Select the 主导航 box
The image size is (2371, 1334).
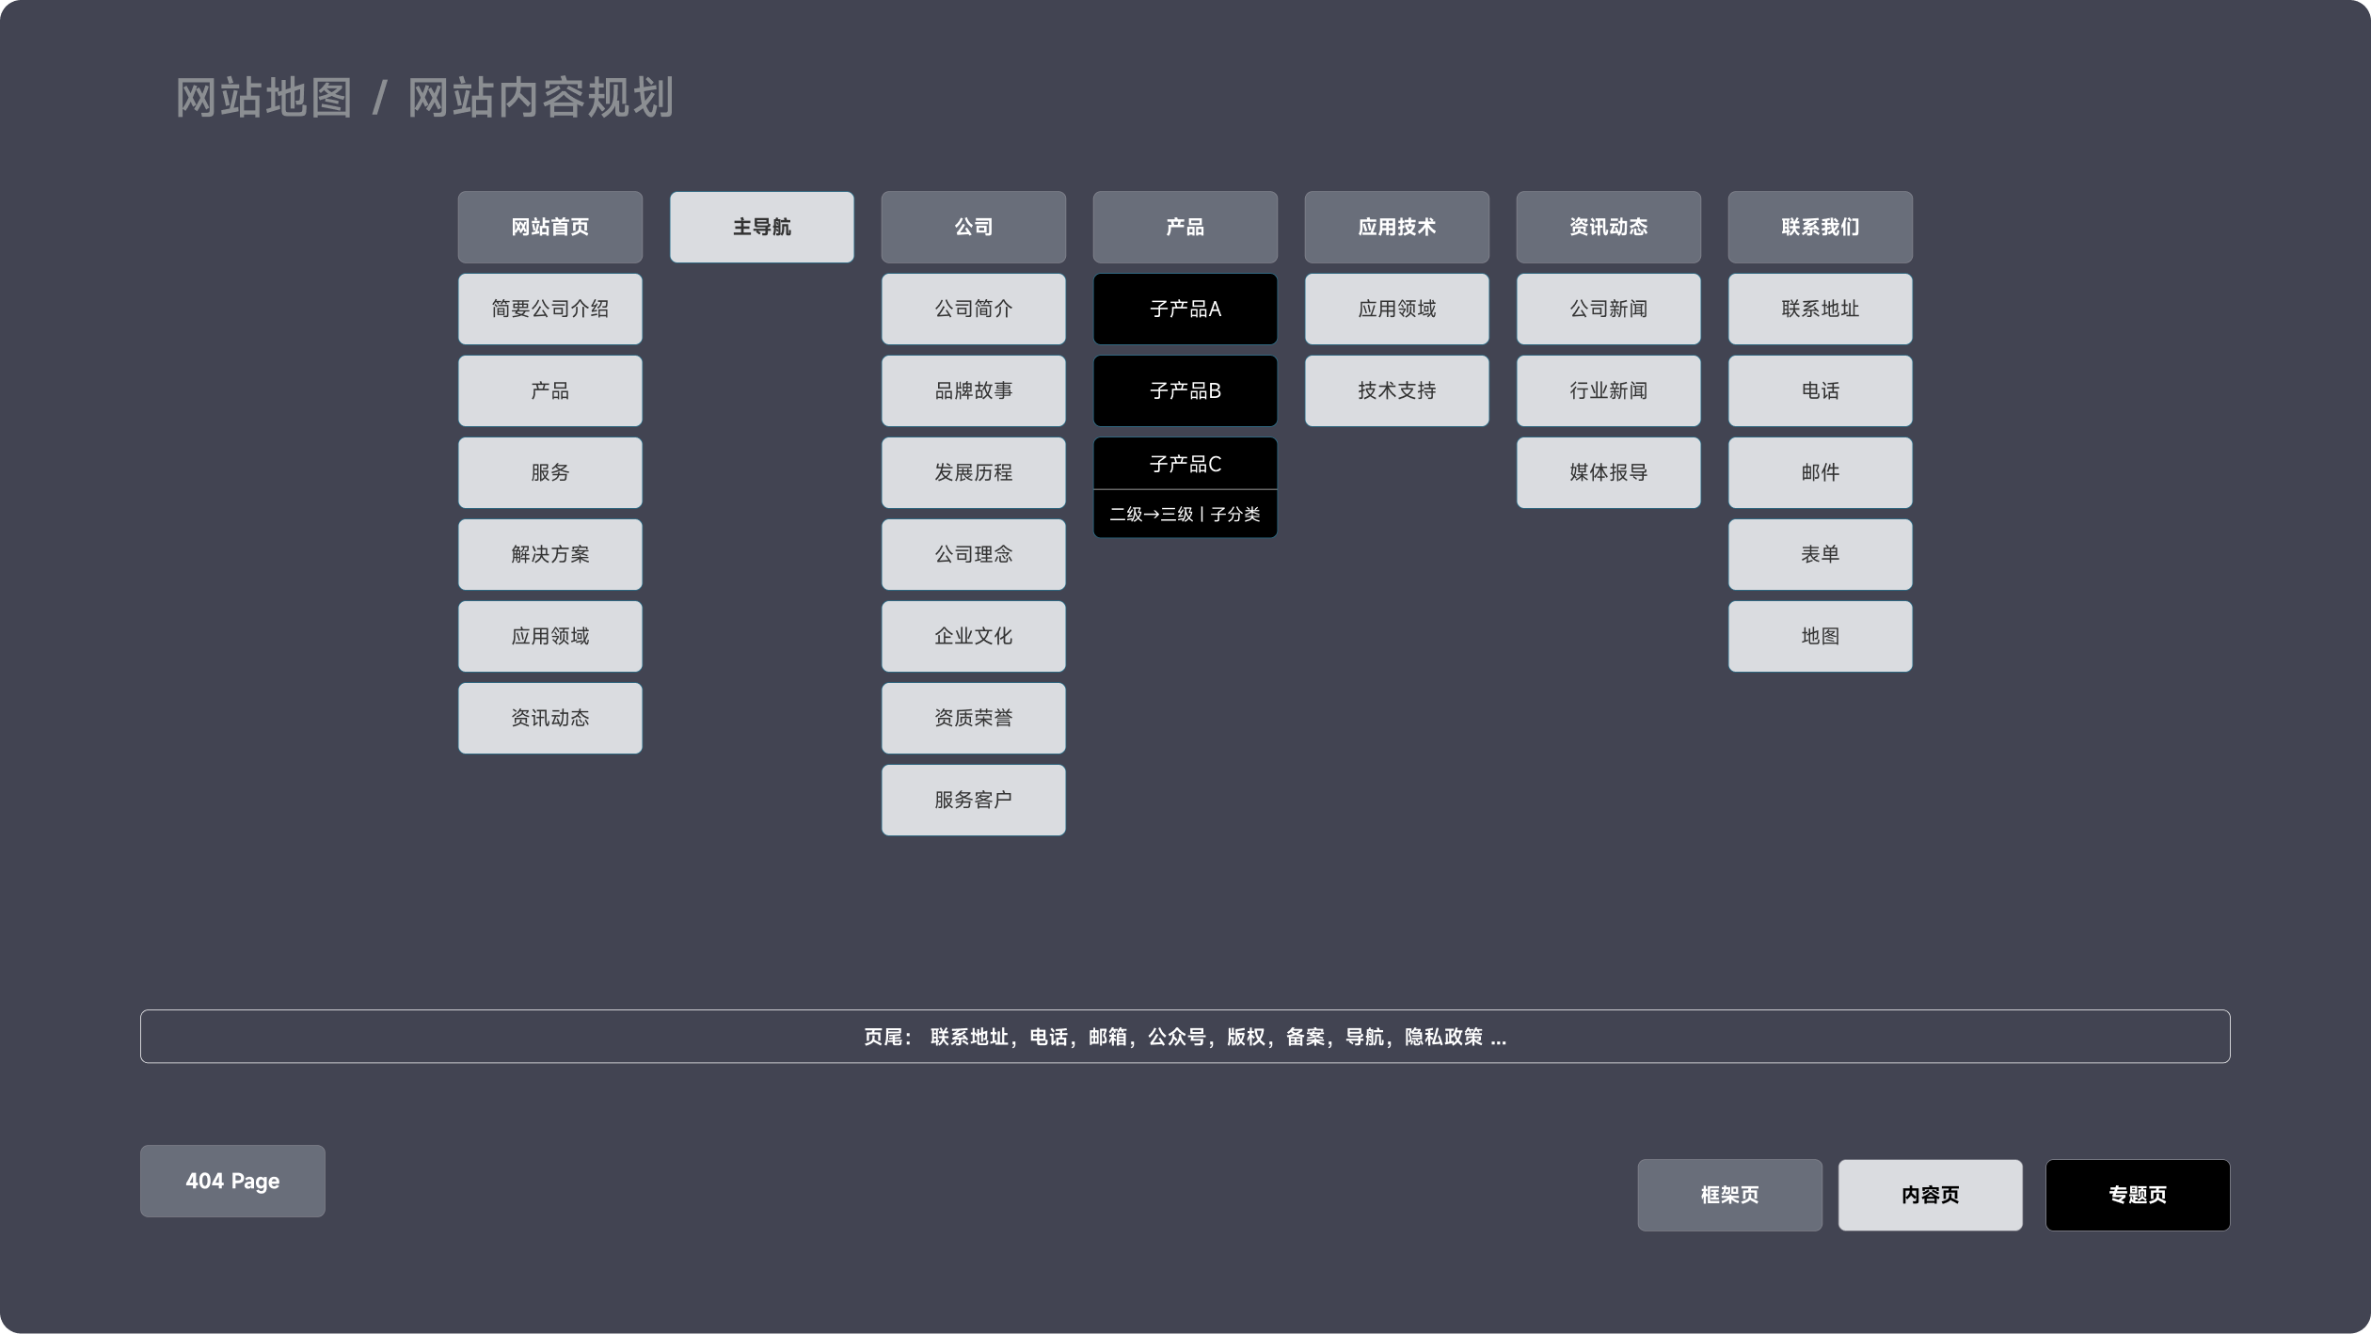pos(761,227)
